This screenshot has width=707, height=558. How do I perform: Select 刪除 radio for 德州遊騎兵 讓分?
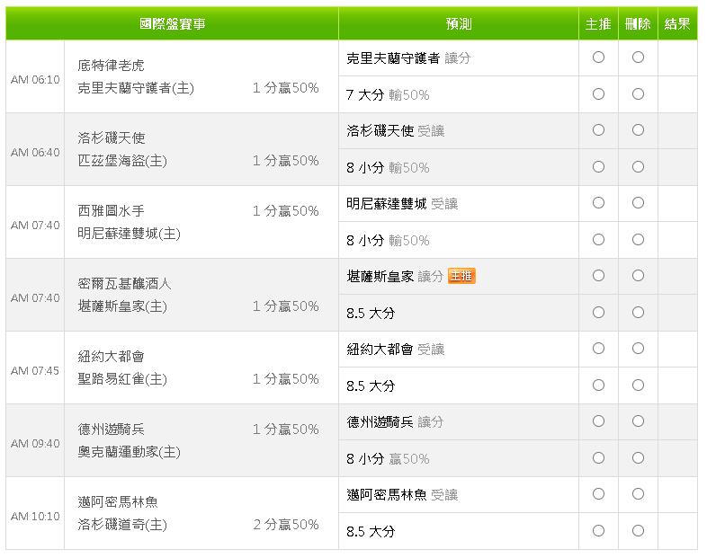coord(638,421)
